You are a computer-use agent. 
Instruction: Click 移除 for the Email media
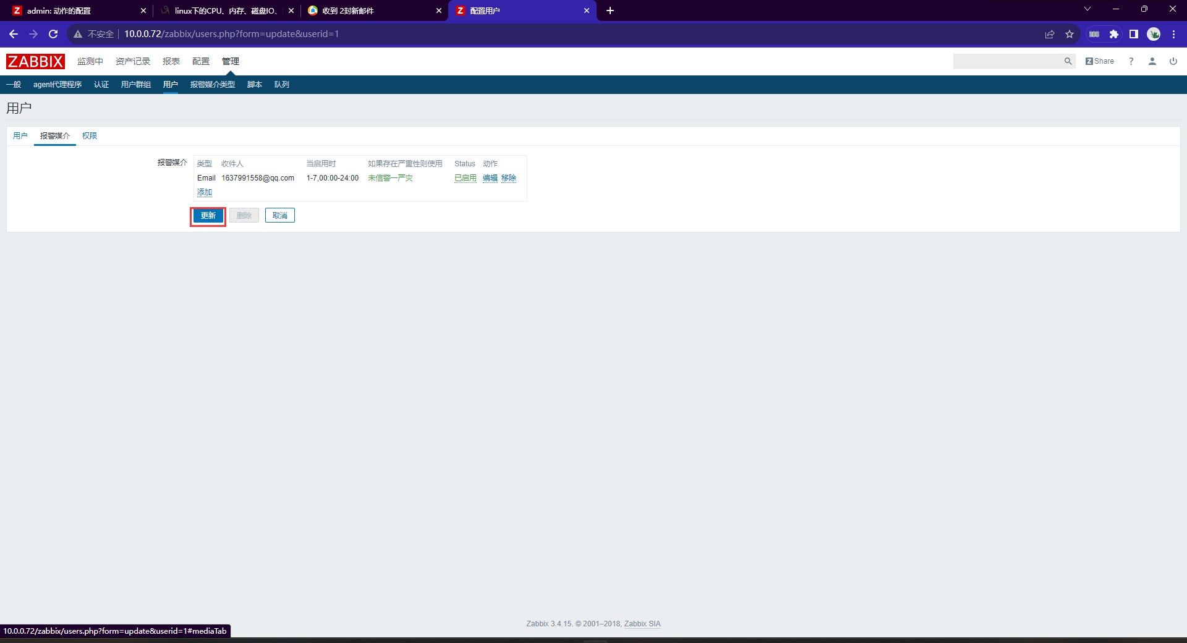click(509, 178)
